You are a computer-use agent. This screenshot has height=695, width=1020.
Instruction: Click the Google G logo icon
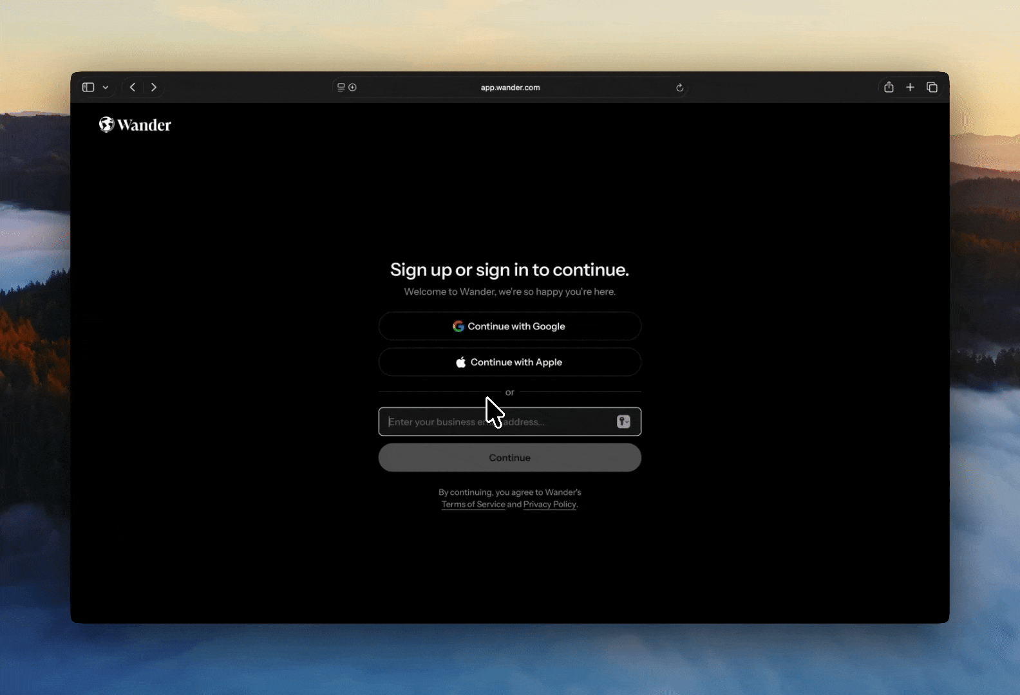(x=458, y=326)
